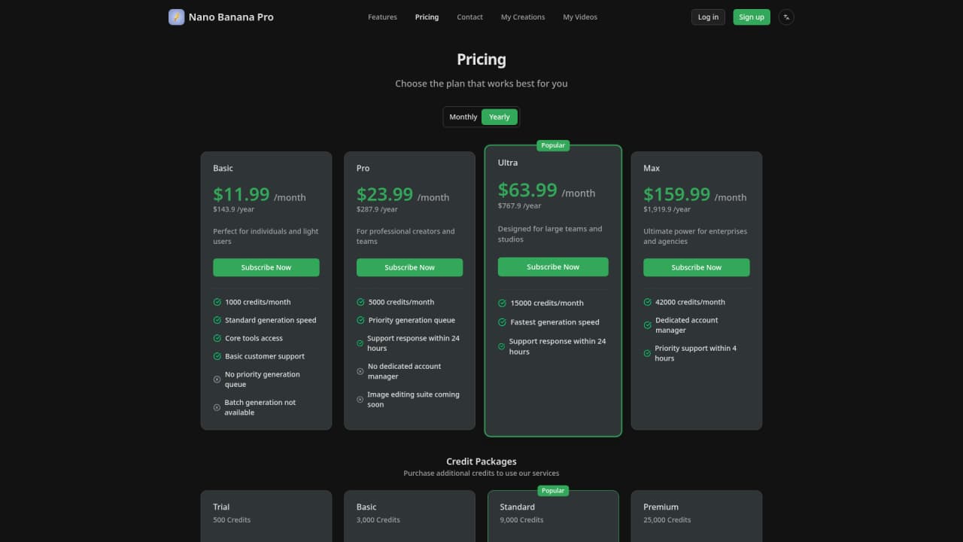This screenshot has height=542, width=963.
Task: Select the Premium 25,000 Credits package
Action: click(697, 516)
